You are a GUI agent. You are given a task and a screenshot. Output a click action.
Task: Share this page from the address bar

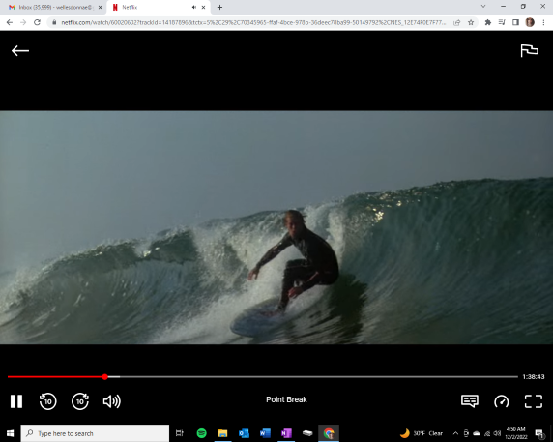point(456,22)
